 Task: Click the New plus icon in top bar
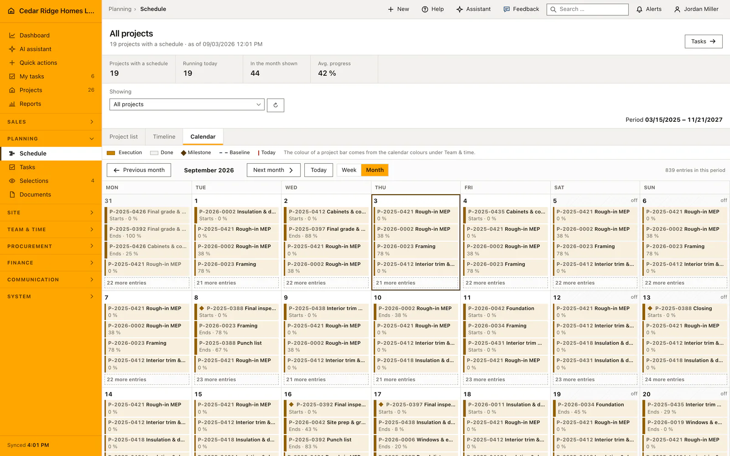coord(391,9)
